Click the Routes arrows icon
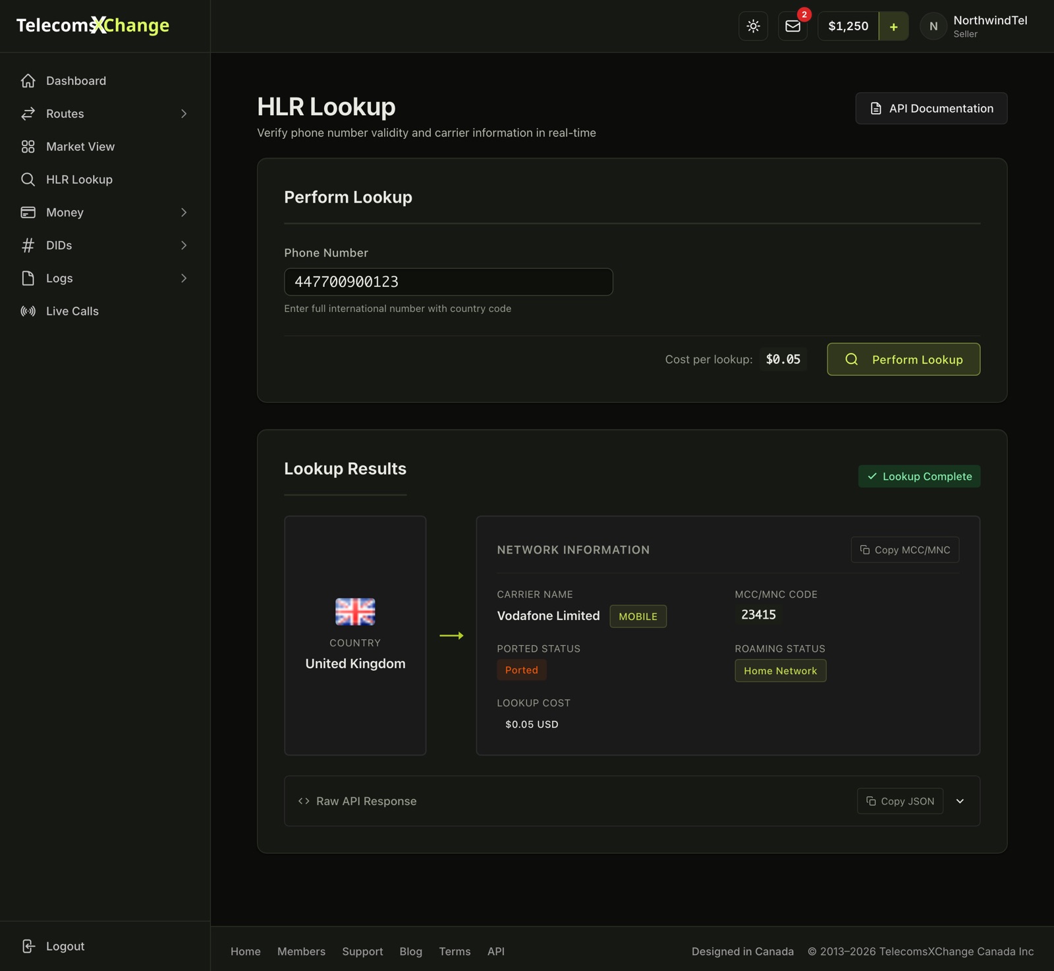Viewport: 1054px width, 971px height. [28, 114]
